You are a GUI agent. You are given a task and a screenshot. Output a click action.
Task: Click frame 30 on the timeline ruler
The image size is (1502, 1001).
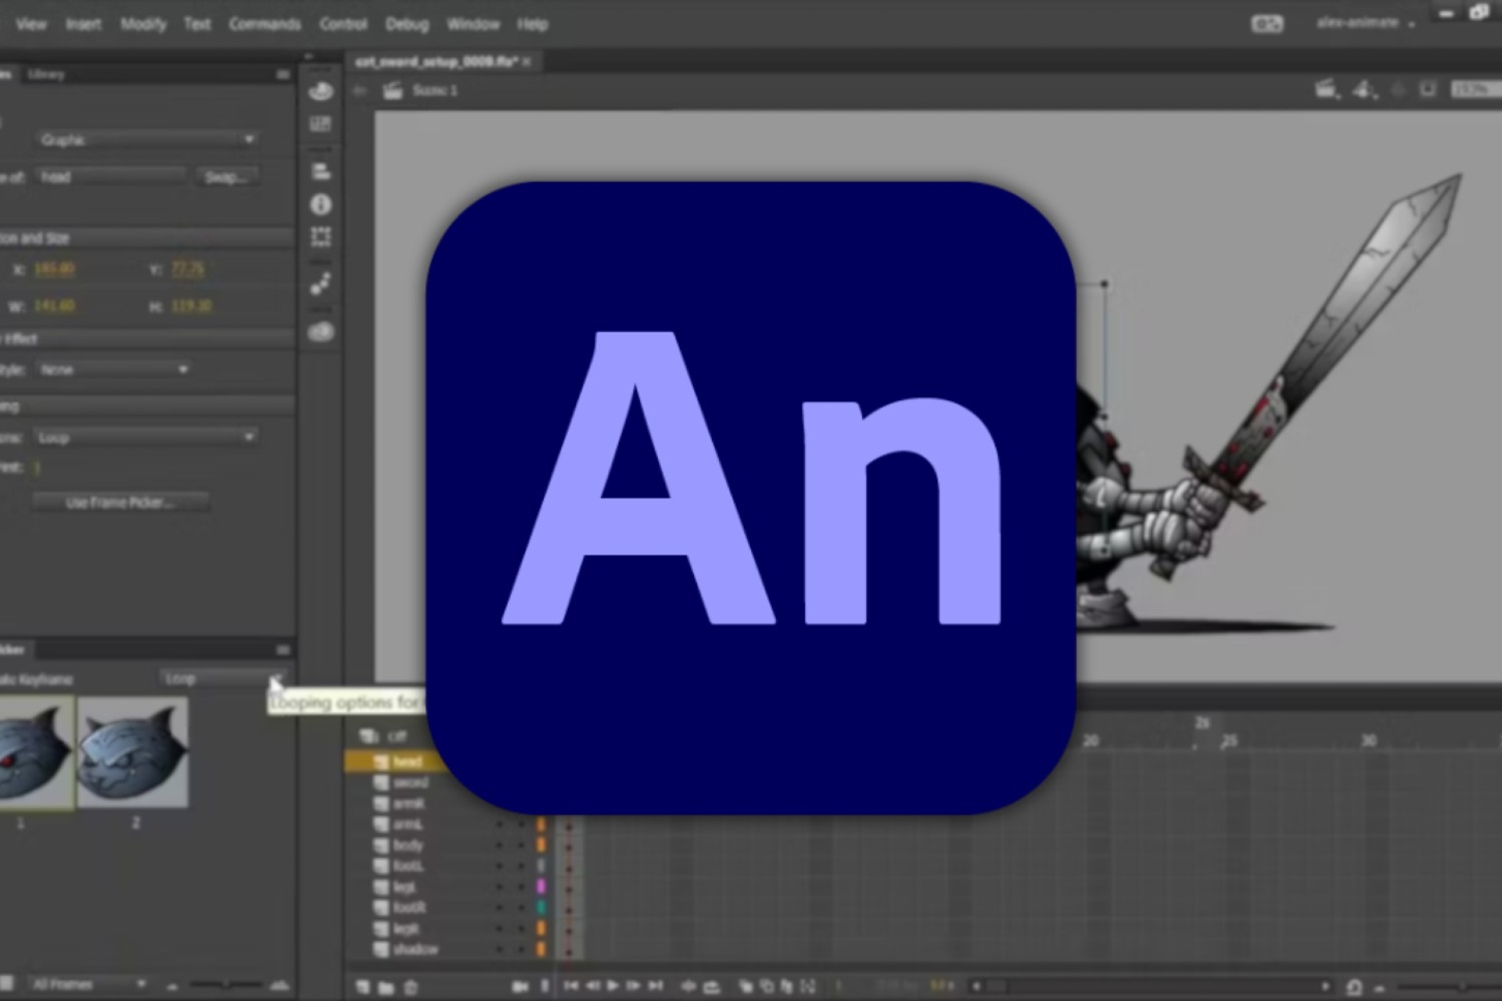pyautogui.click(x=1368, y=740)
